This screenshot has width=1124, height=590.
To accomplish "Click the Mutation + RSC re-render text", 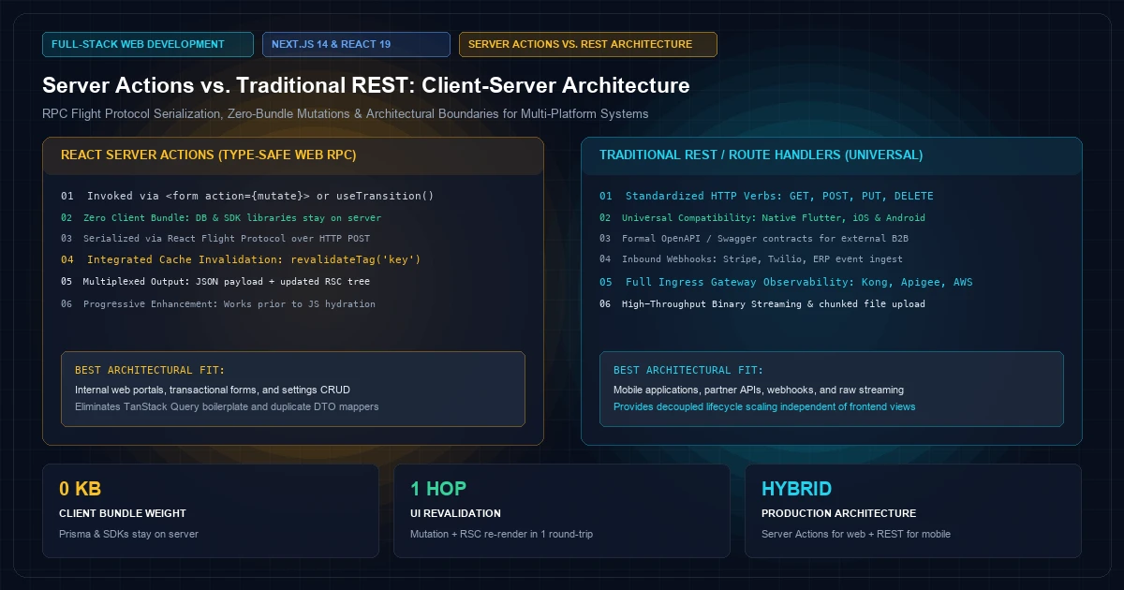I will tap(501, 534).
